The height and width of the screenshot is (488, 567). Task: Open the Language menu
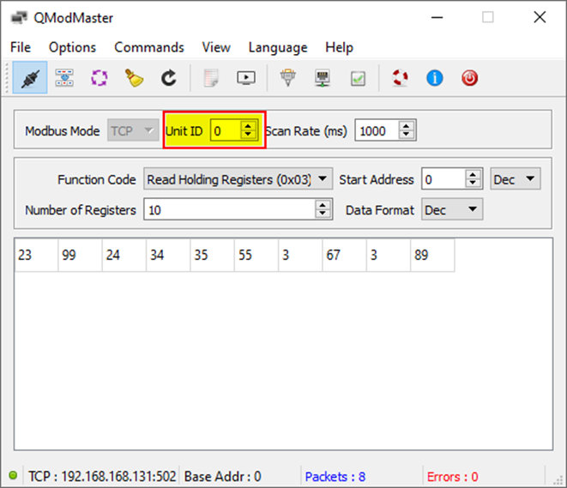point(278,47)
